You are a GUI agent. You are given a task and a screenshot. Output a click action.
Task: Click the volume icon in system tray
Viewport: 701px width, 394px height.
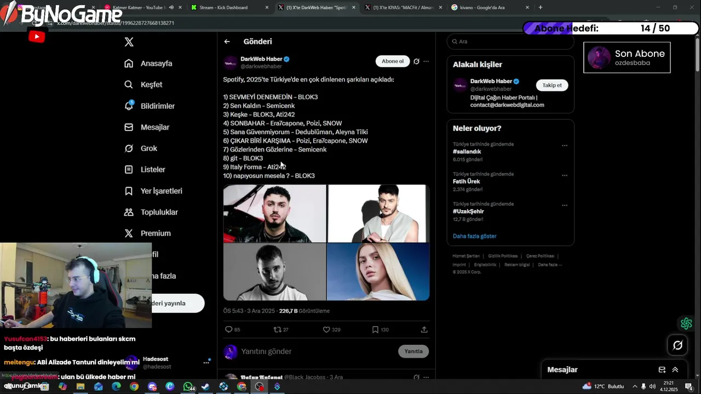click(652, 386)
